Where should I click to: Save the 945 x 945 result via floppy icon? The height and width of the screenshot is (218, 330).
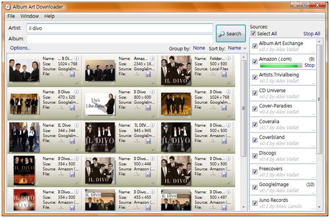[x=148, y=141]
